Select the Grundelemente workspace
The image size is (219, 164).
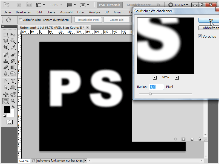pyautogui.click(x=139, y=5)
